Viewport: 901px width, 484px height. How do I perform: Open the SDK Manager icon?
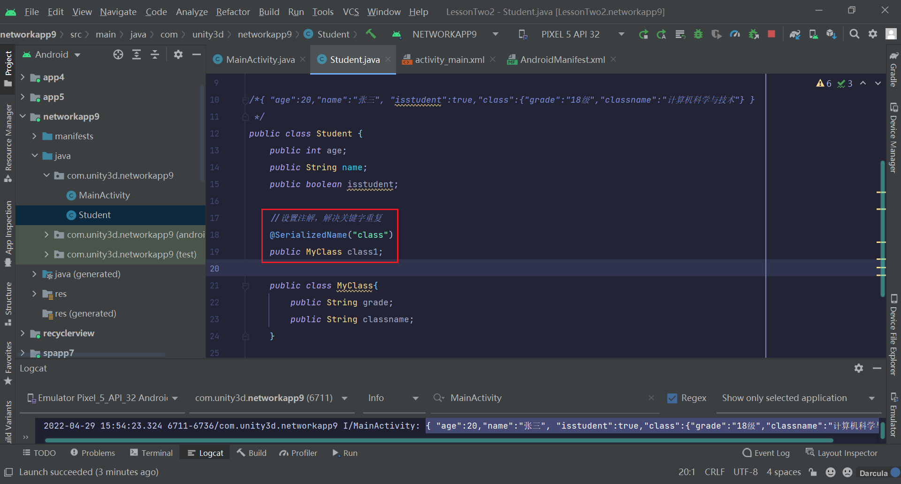tap(832, 34)
